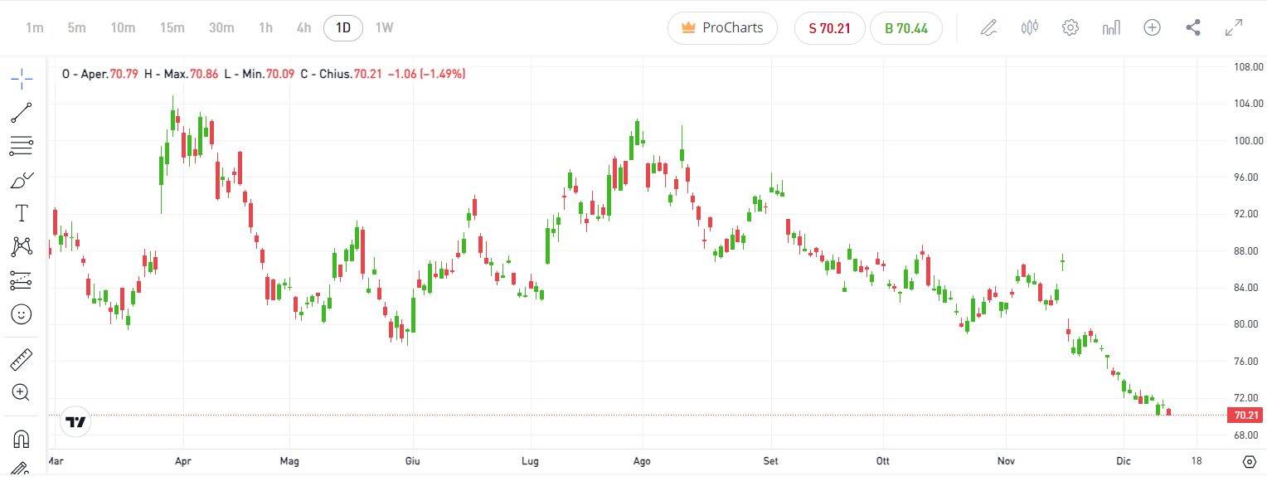The height and width of the screenshot is (481, 1267).
Task: Share the chart
Action: point(1193,27)
